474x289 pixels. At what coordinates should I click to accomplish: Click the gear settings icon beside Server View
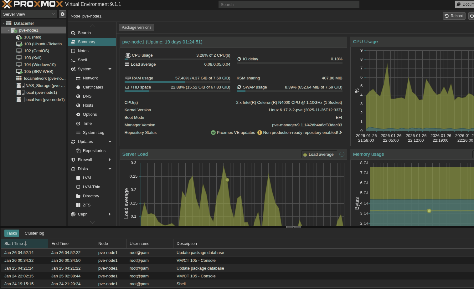pyautogui.click(x=63, y=14)
